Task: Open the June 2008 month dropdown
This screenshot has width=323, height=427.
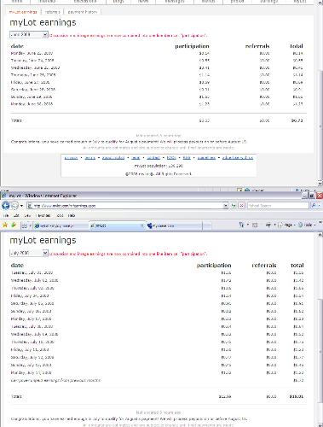Action: pos(29,35)
